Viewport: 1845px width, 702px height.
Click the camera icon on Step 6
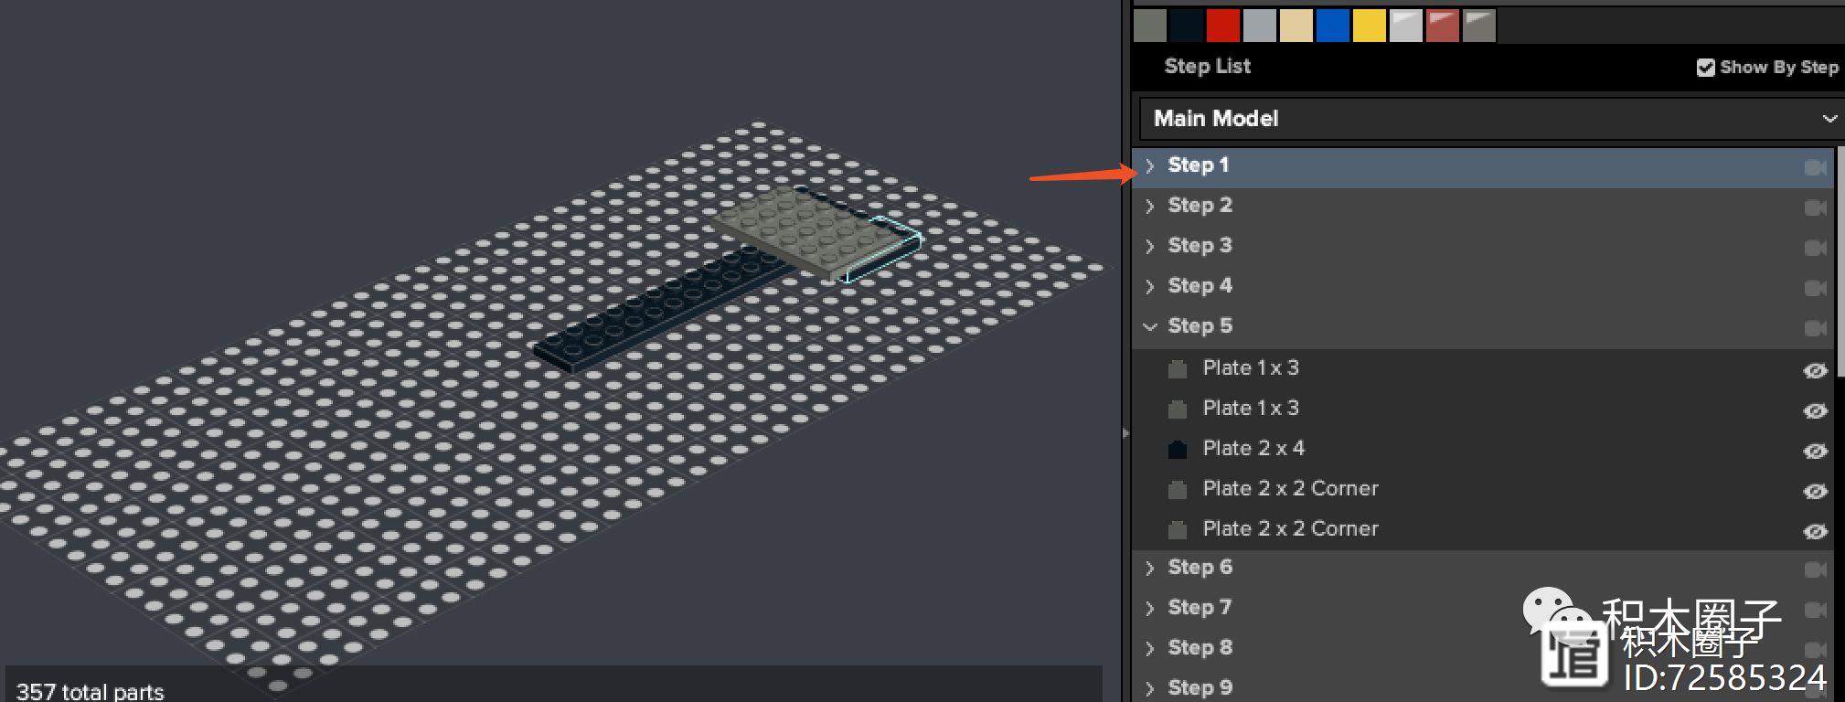coord(1815,569)
